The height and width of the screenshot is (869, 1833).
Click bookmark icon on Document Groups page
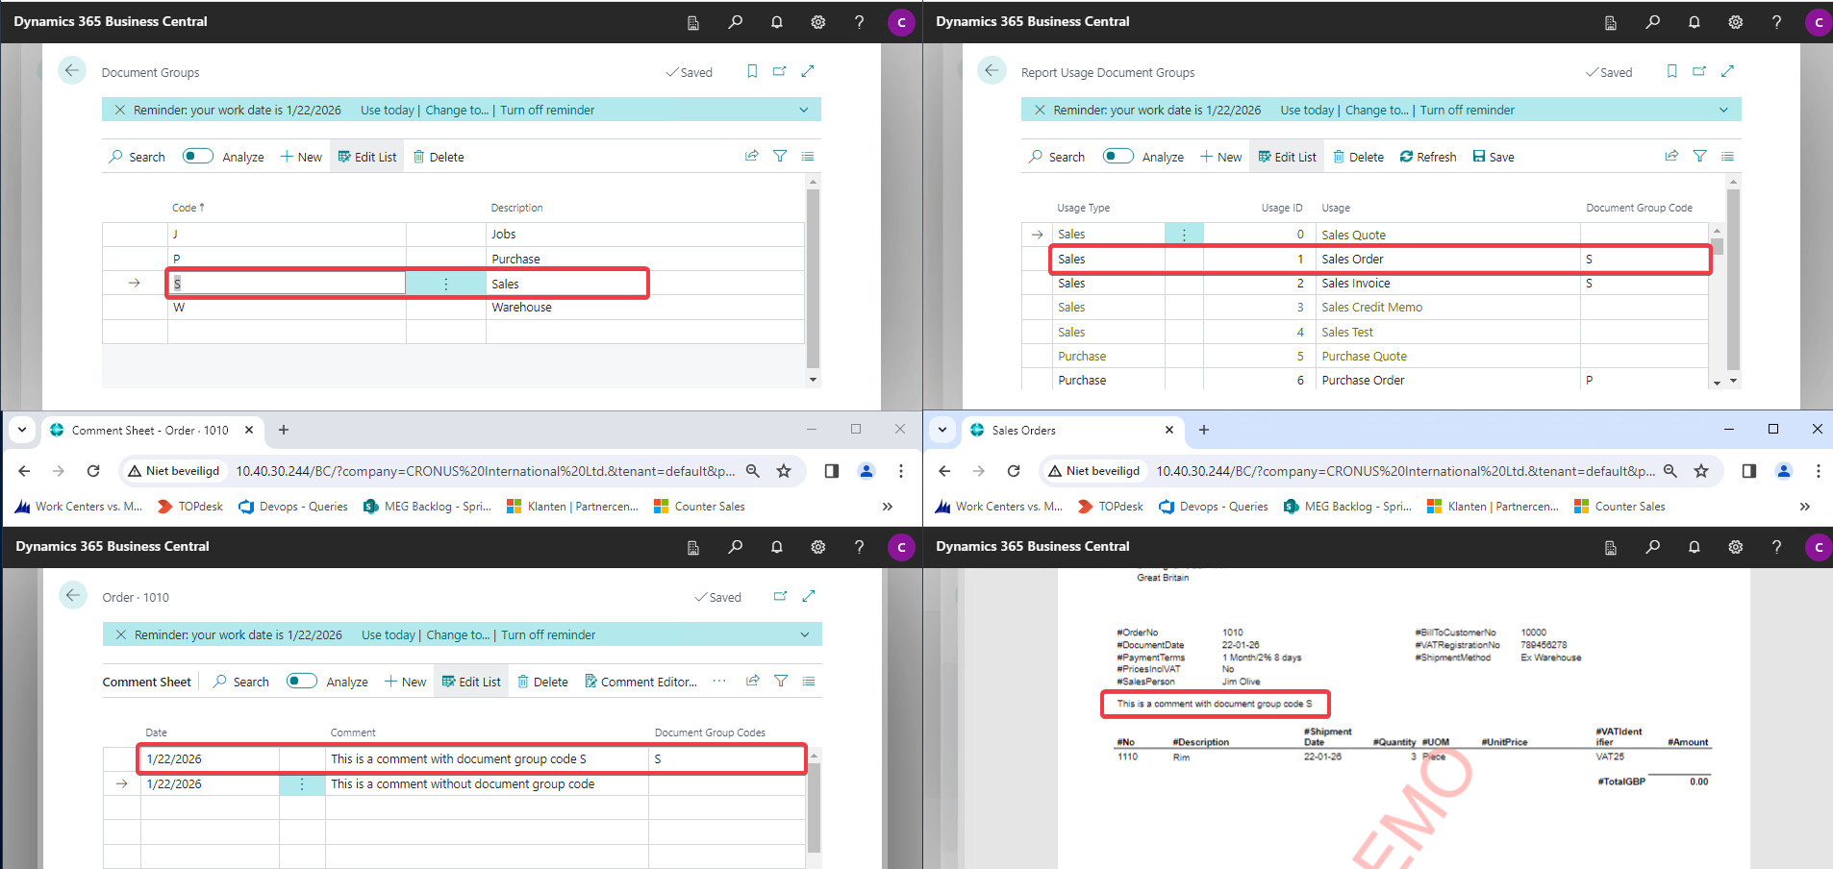pos(752,71)
